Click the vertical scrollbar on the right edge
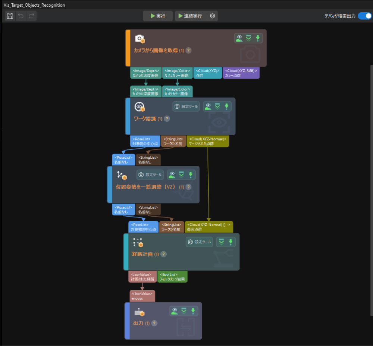The height and width of the screenshot is (346, 373). pyautogui.click(x=372, y=190)
